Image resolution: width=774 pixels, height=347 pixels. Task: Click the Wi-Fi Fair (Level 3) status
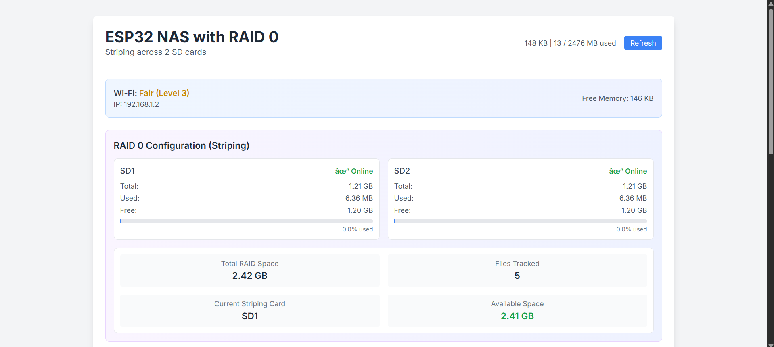click(x=164, y=93)
